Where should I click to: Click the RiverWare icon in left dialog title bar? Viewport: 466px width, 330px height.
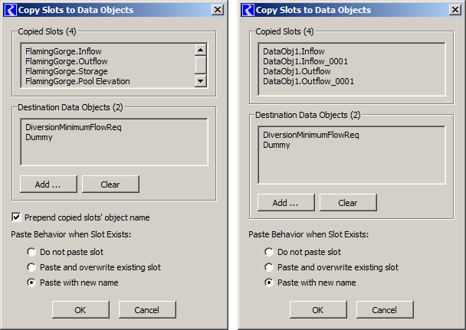(x=11, y=10)
